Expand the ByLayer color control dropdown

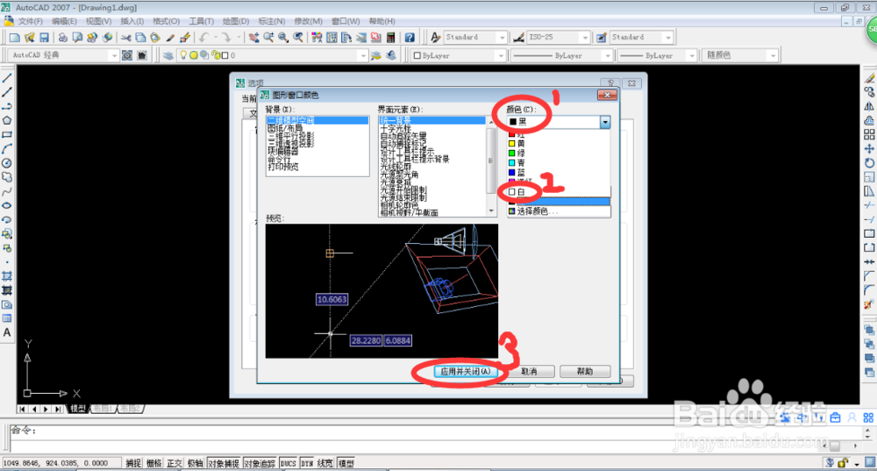pyautogui.click(x=501, y=55)
